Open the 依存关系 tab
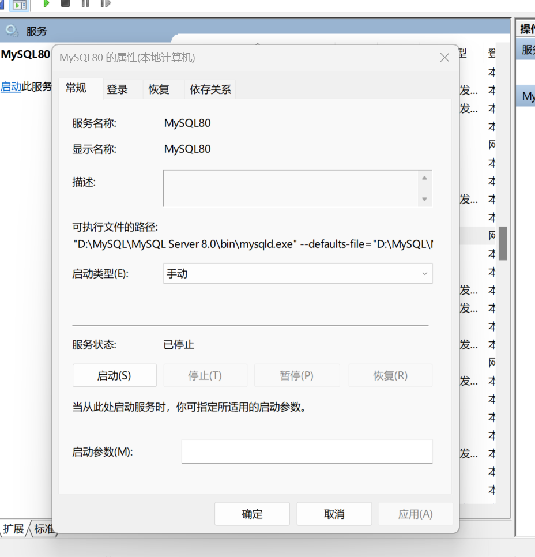 click(210, 89)
